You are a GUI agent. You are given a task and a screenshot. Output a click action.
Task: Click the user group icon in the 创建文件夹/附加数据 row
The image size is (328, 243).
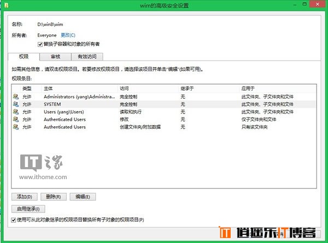(x=16, y=127)
